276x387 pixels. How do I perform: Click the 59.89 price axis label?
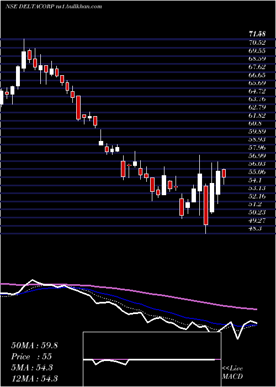click(x=257, y=132)
